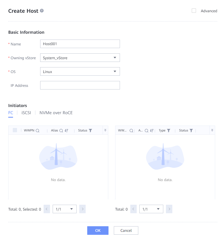Filter by Type in right table
The image size is (221, 235).
(x=169, y=131)
